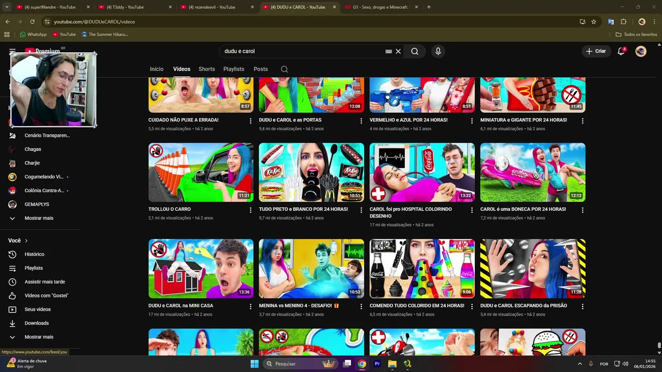Image resolution: width=662 pixels, height=372 pixels.
Task: Switch to the T3ddy browser tab
Action: click(x=136, y=7)
